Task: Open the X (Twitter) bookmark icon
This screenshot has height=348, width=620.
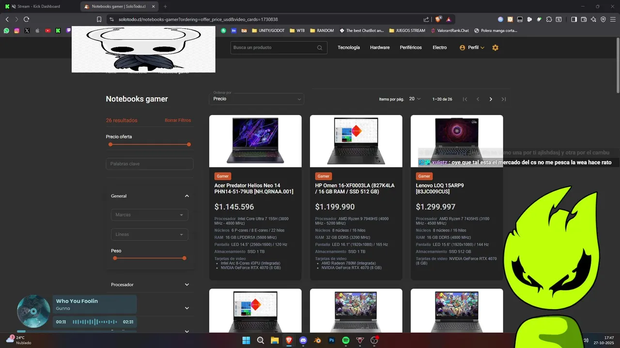Action: pos(27,30)
